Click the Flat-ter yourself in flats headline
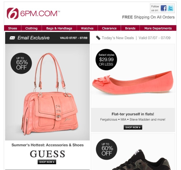The image size is (181, 170). pos(133,114)
